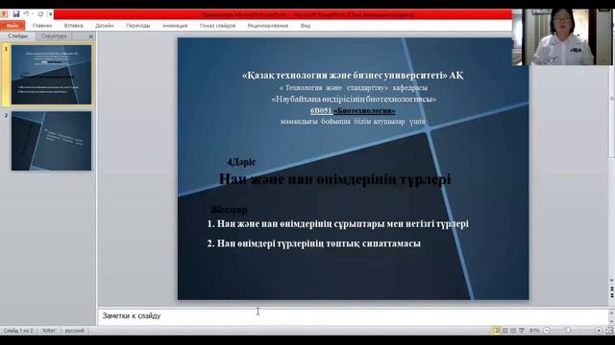The height and width of the screenshot is (345, 615).
Task: Click the 'Жоспар' label on the slide
Action: [229, 210]
